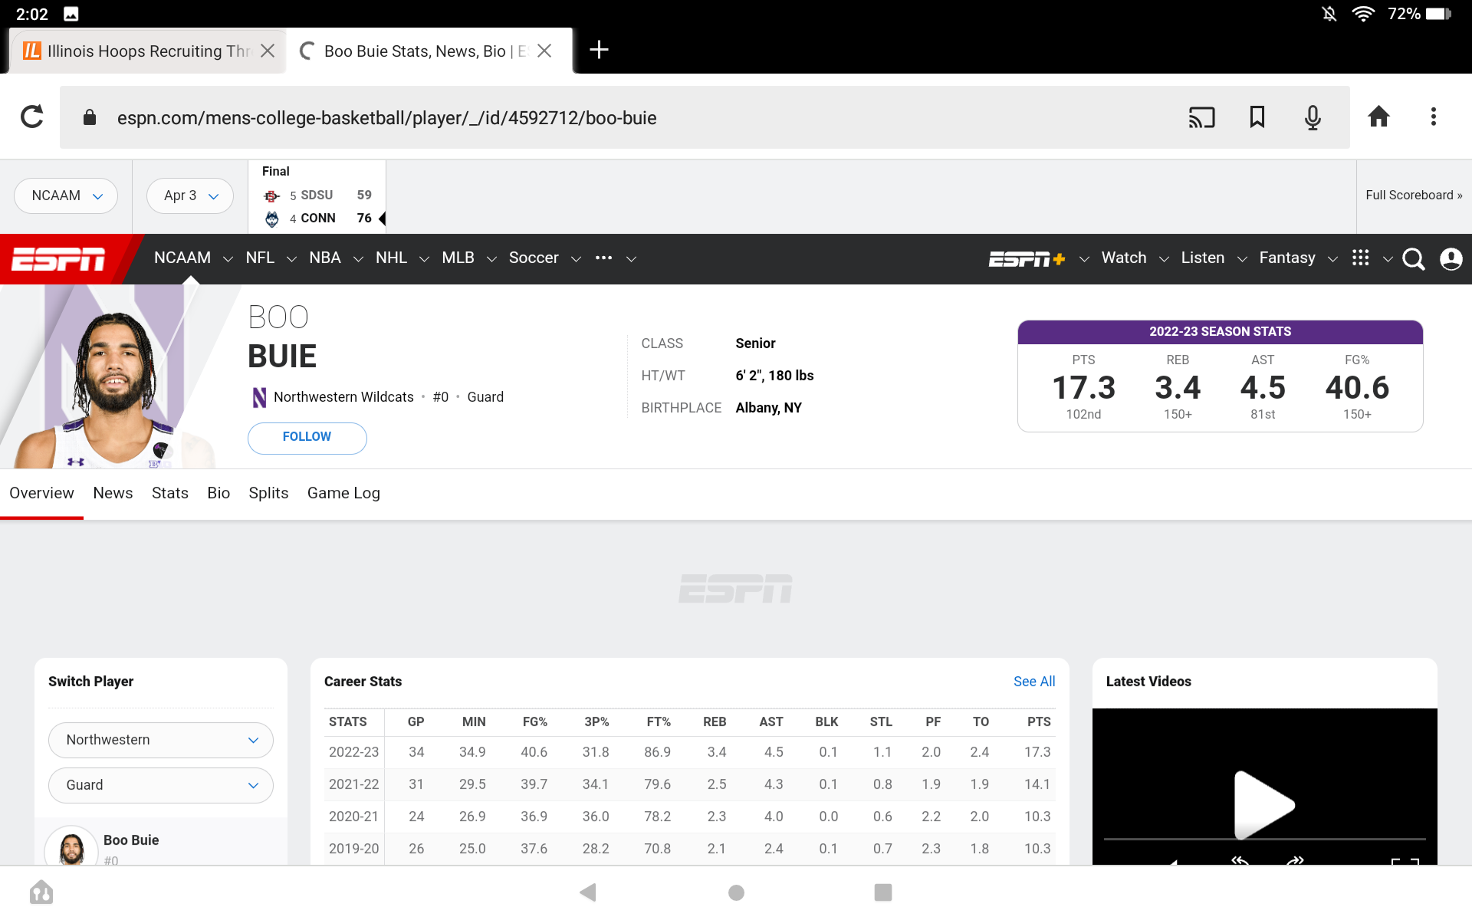Expand the NBA menu chevron
This screenshot has width=1472, height=920.
pos(358,259)
